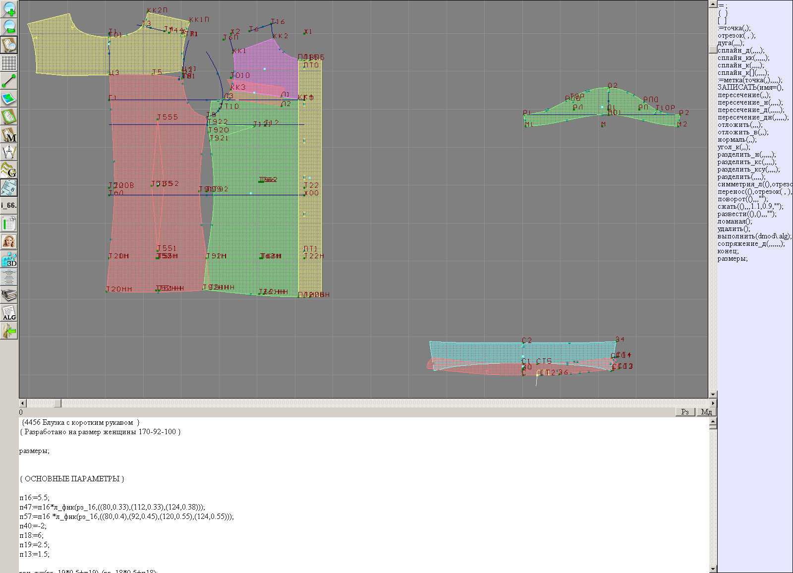This screenshot has height=573, width=793.
Task: Insert the 'отрезок( , );' operator
Action: [736, 36]
